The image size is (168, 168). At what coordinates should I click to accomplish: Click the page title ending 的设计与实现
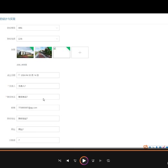[x=7, y=19]
